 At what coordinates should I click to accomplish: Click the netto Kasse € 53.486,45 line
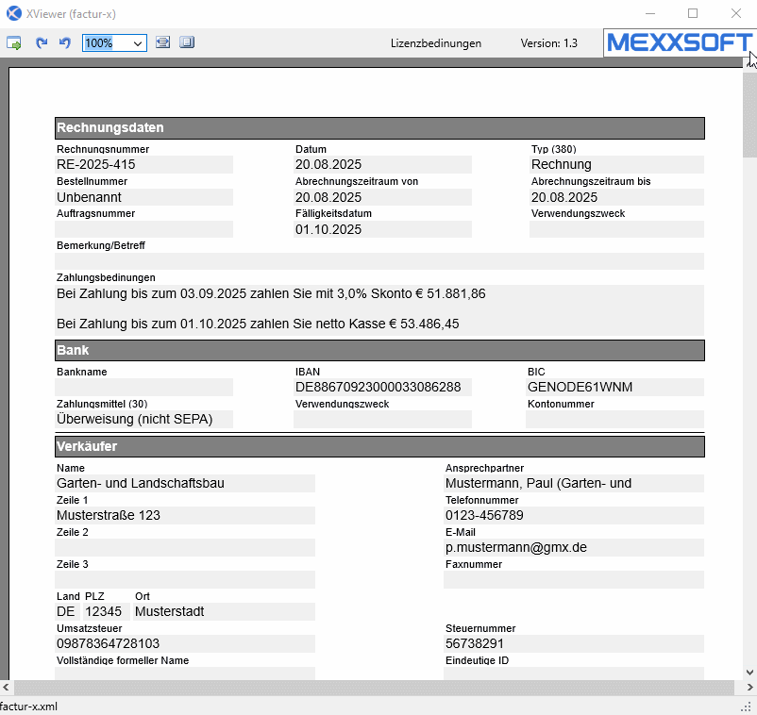(258, 324)
